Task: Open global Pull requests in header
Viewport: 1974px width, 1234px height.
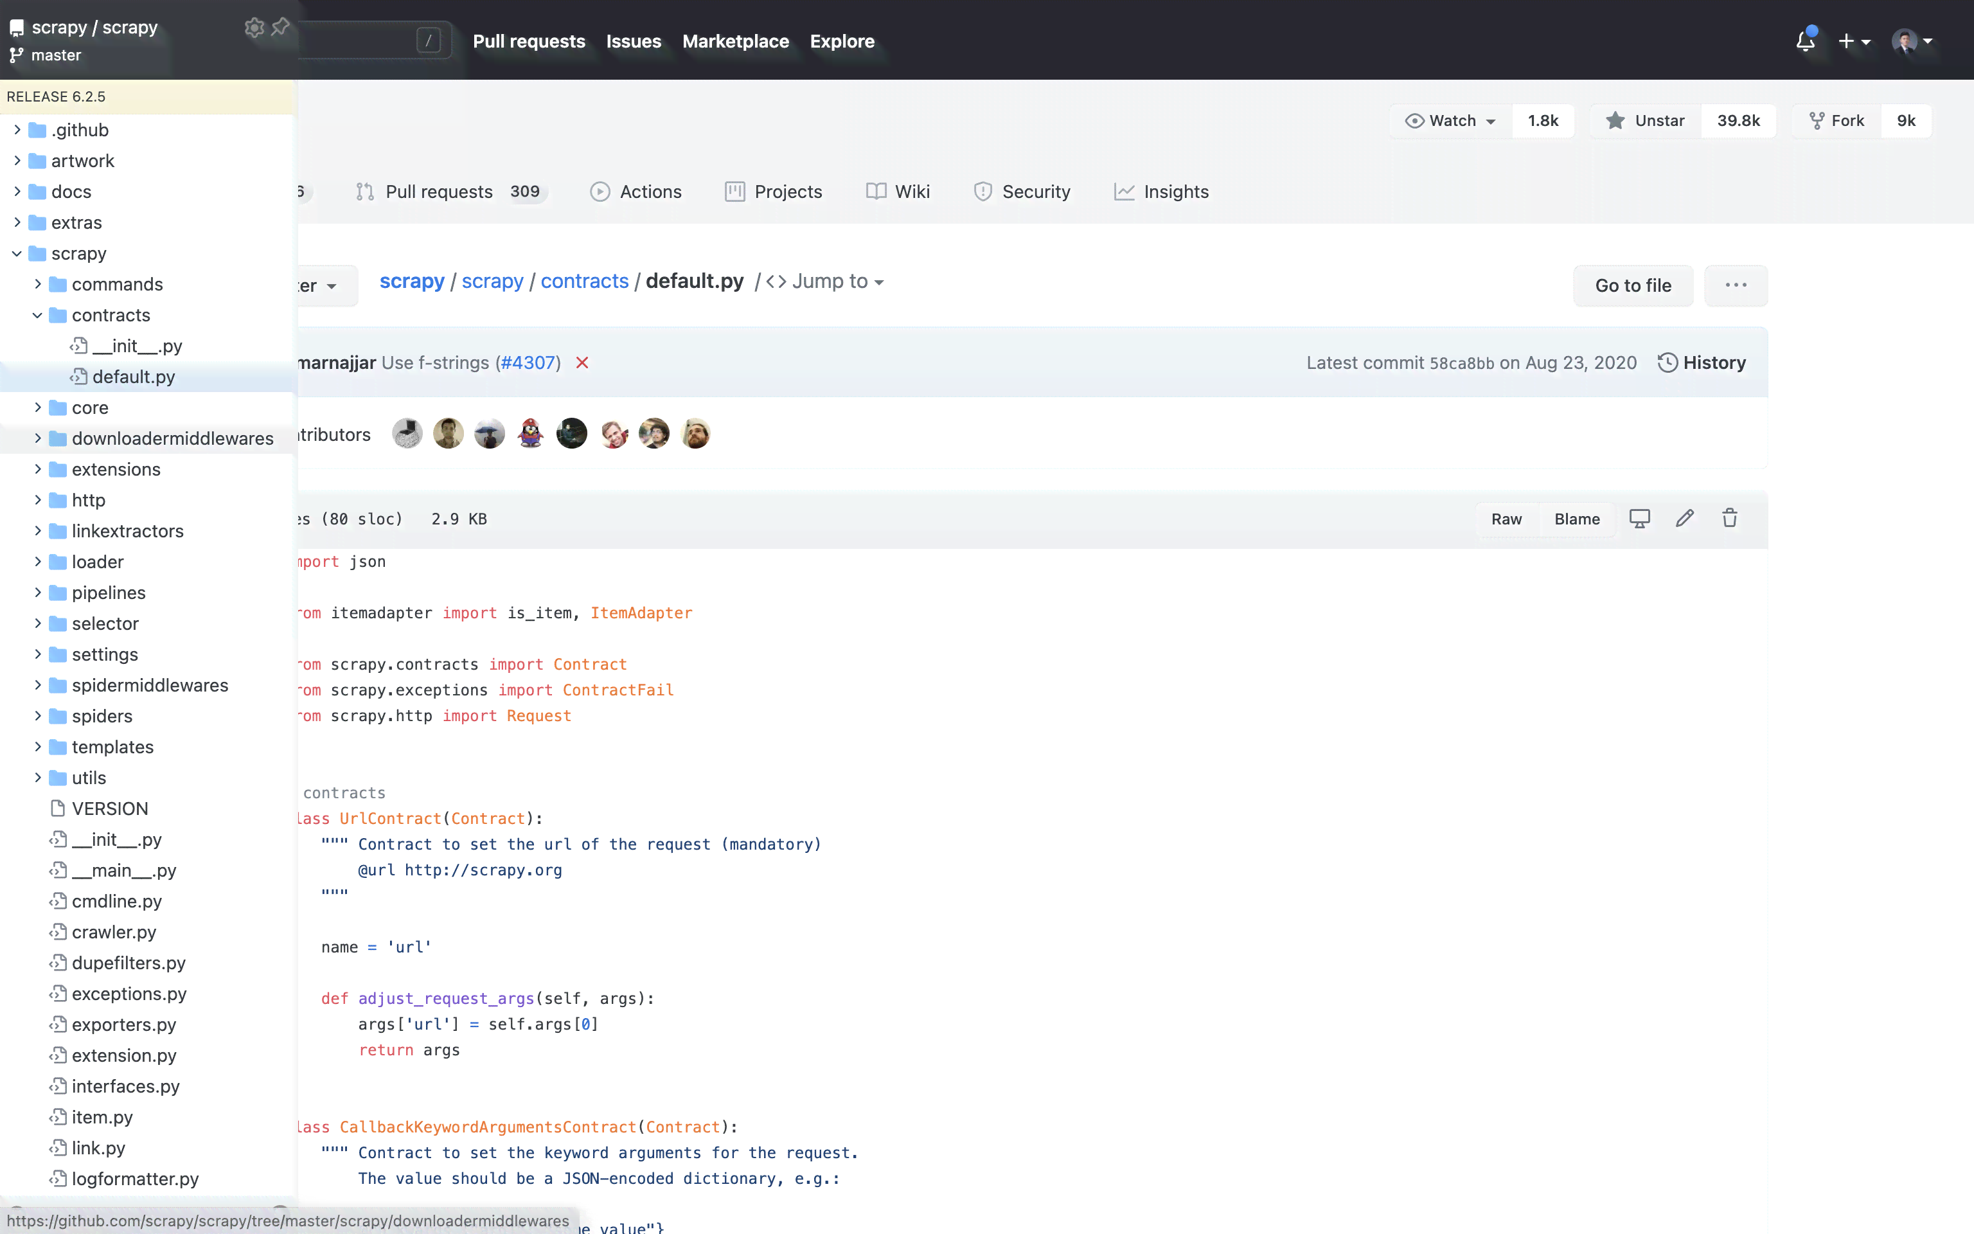Action: click(529, 40)
